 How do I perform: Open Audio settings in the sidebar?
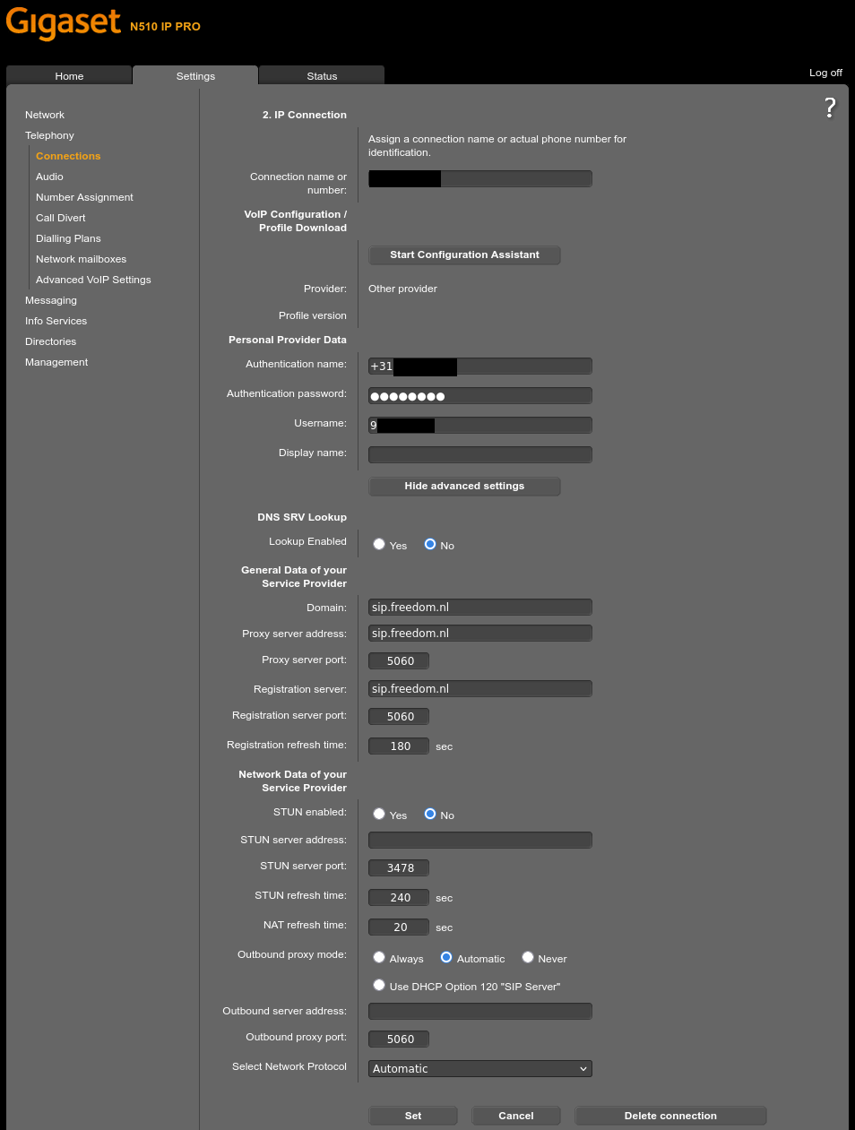(x=49, y=177)
